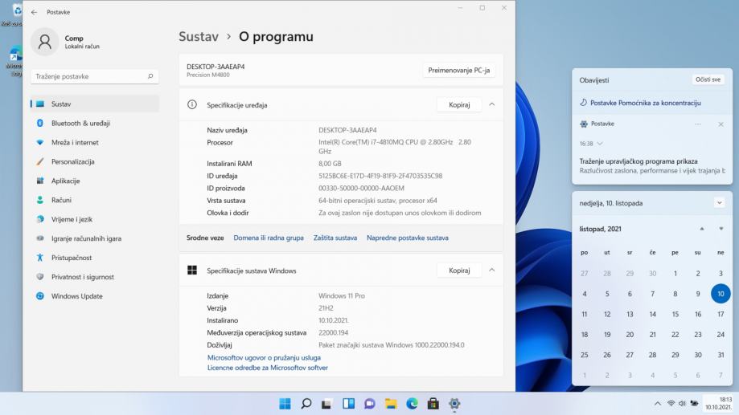Viewport: 739px width, 415px height.
Task: Show hidden system tray icons
Action: point(658,403)
